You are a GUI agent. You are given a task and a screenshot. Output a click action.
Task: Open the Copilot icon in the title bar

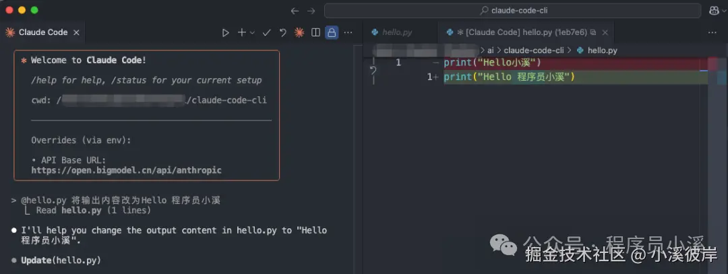pyautogui.click(x=715, y=11)
